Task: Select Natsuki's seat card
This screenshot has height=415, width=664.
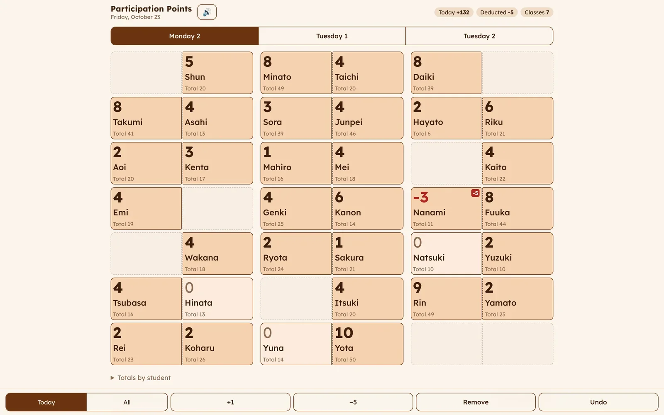Action: pyautogui.click(x=446, y=254)
